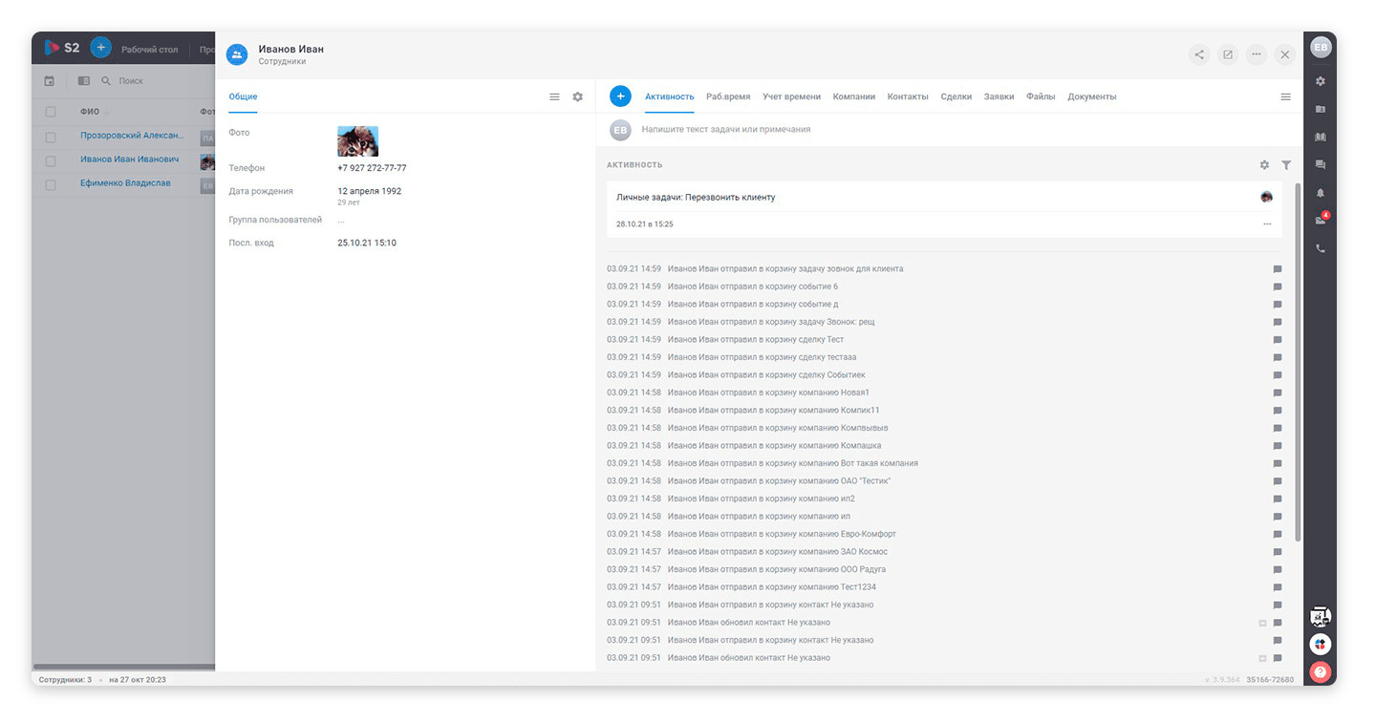The image size is (1375, 722).
Task: Open notifications bell in right sidebar
Action: coord(1321,193)
